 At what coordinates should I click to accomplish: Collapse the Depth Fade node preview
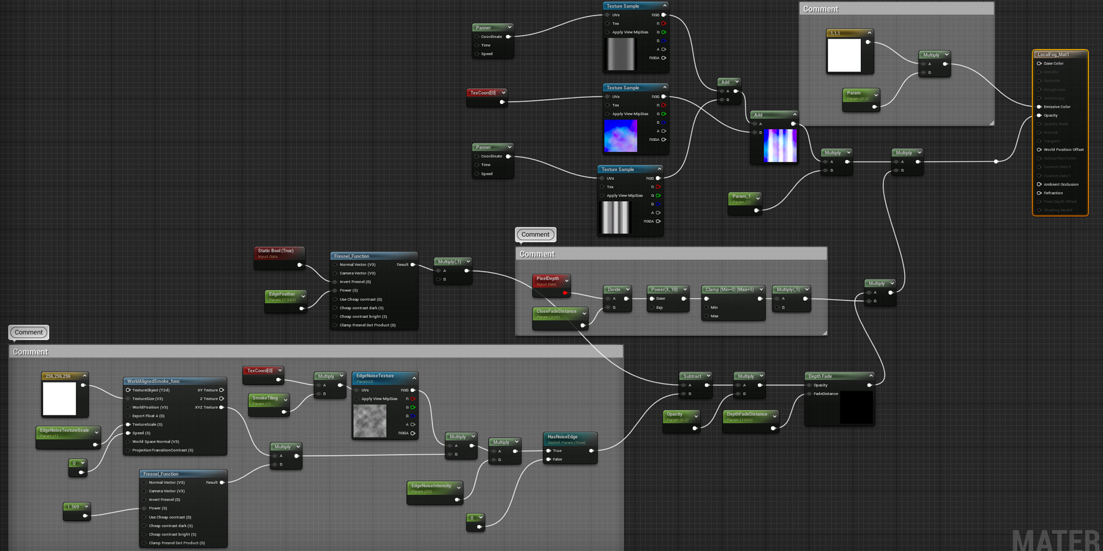(870, 376)
